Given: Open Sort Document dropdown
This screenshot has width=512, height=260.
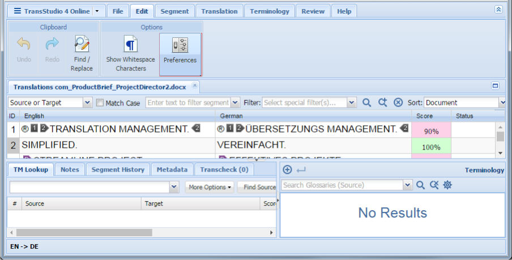Looking at the screenshot, I should [x=502, y=103].
